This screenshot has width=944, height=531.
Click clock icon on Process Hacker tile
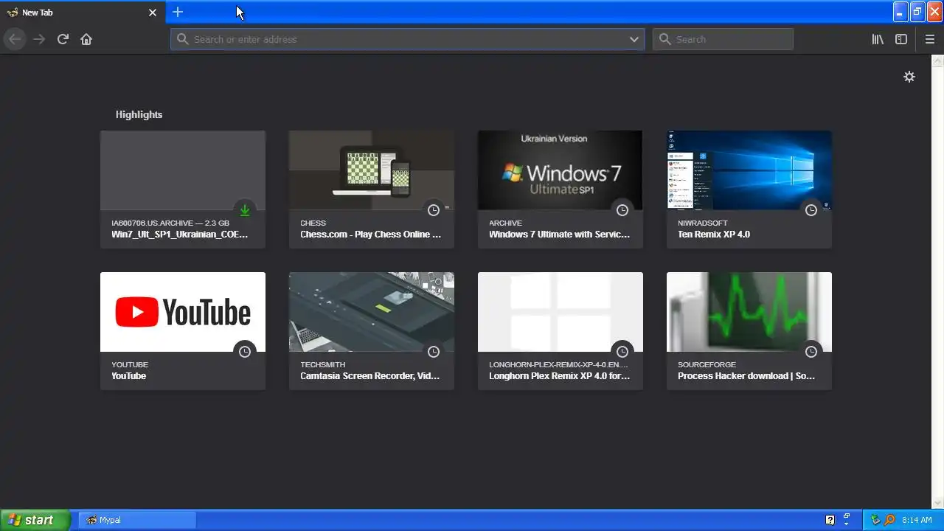pyautogui.click(x=811, y=352)
